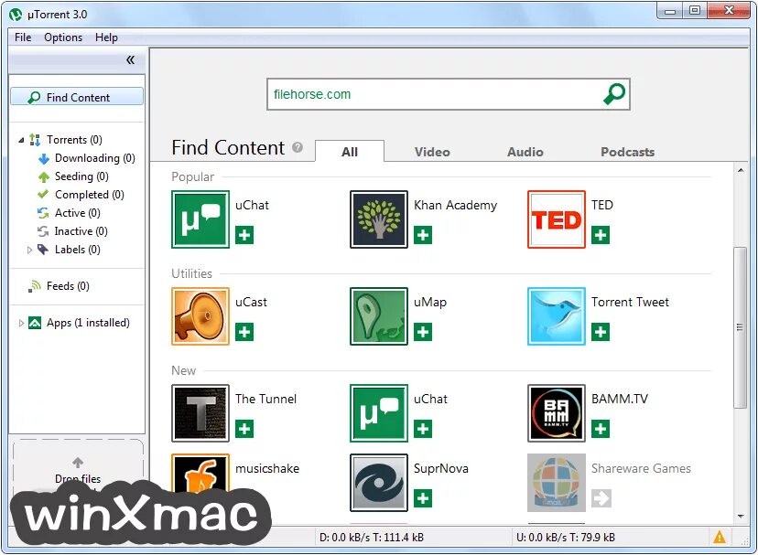Open the BAMM.TV app icon
The height and width of the screenshot is (555, 758).
pyautogui.click(x=557, y=413)
